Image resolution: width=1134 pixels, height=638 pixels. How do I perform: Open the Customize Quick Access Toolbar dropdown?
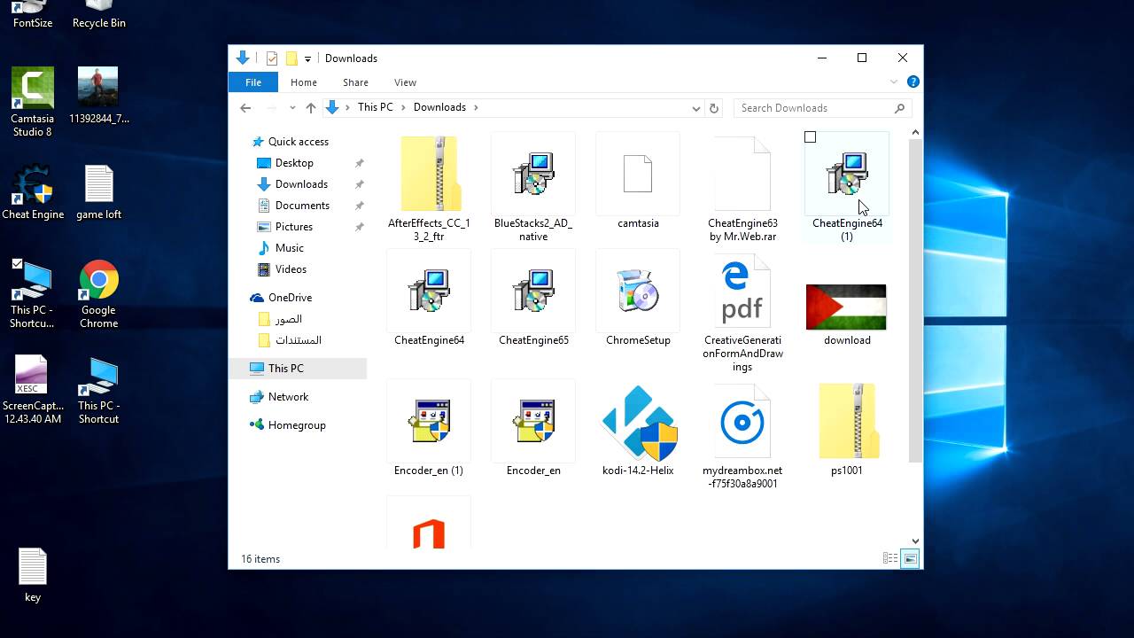coord(307,58)
